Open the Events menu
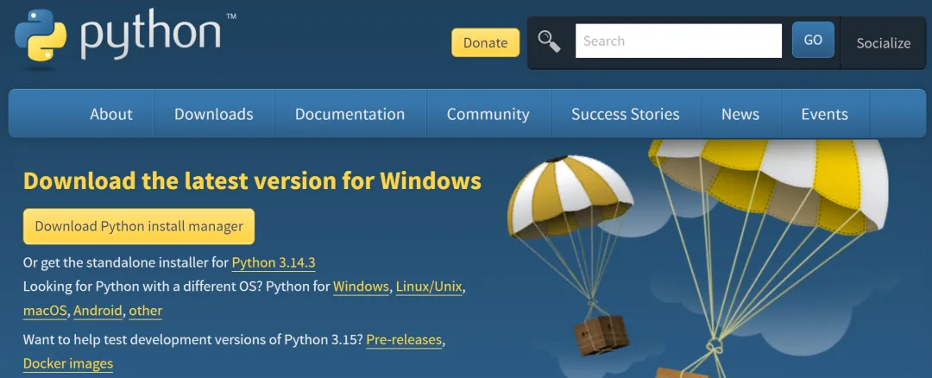Screen dimensions: 932x378 click(x=824, y=114)
